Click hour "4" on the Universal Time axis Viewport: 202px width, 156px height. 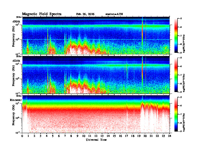pyautogui.click(x=47, y=136)
